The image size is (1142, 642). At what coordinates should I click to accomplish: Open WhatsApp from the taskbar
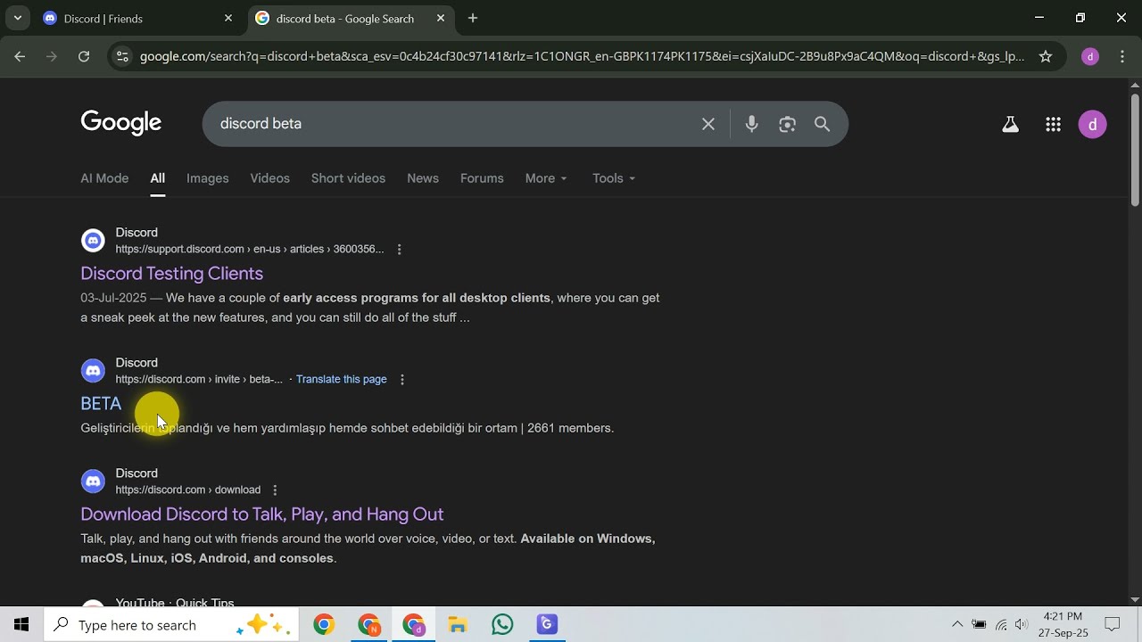(x=502, y=625)
